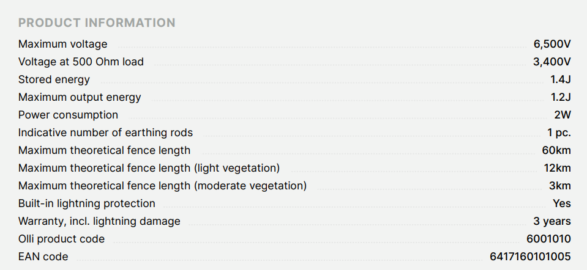The image size is (587, 270).
Task: Select Indicative number of earthing rods label
Action: 105,133
